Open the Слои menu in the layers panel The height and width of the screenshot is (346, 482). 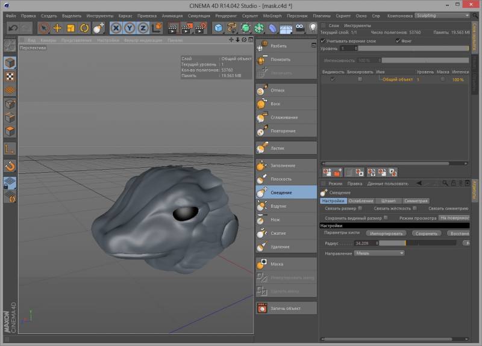[x=334, y=25]
